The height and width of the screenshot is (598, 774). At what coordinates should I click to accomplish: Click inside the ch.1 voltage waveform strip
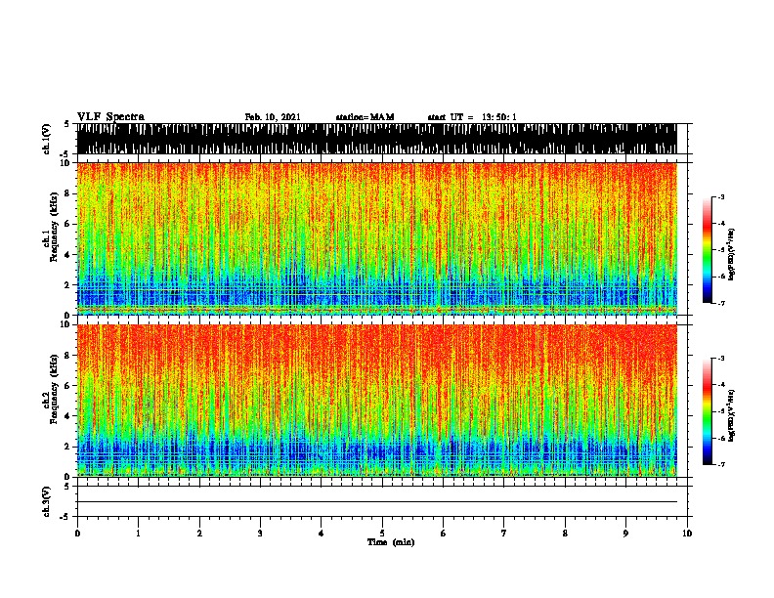coord(376,139)
